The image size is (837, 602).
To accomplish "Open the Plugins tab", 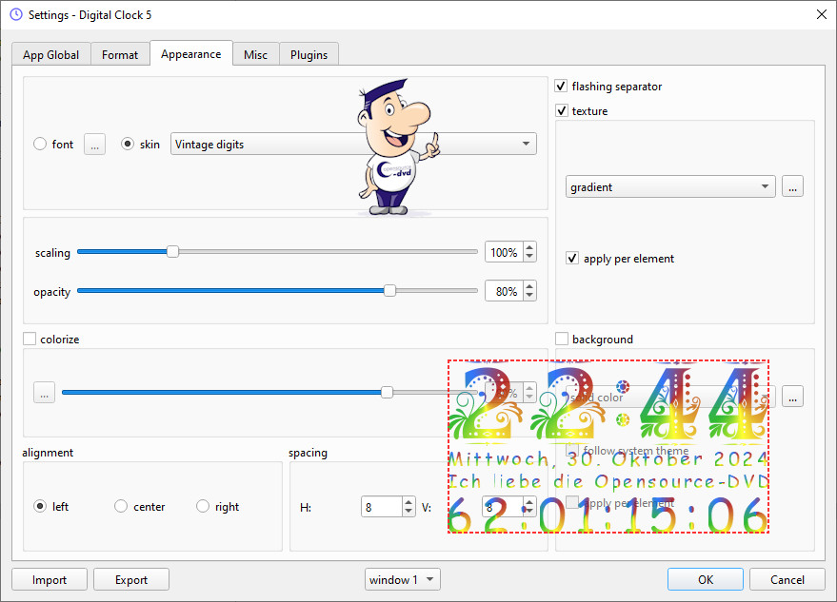I will click(309, 55).
